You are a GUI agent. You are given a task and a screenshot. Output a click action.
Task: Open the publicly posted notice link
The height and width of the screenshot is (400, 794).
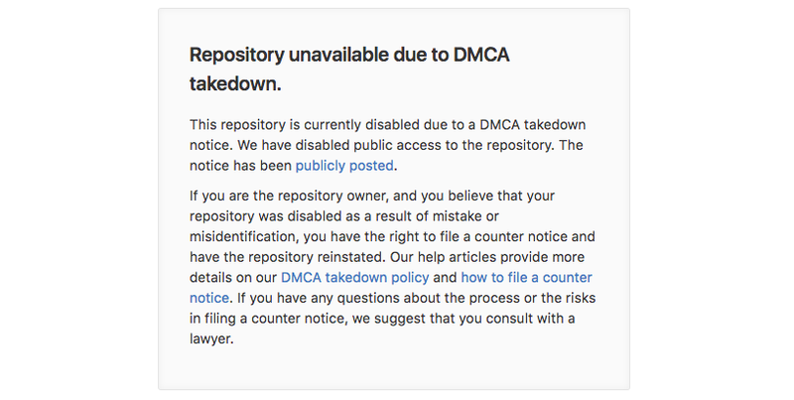pos(344,166)
